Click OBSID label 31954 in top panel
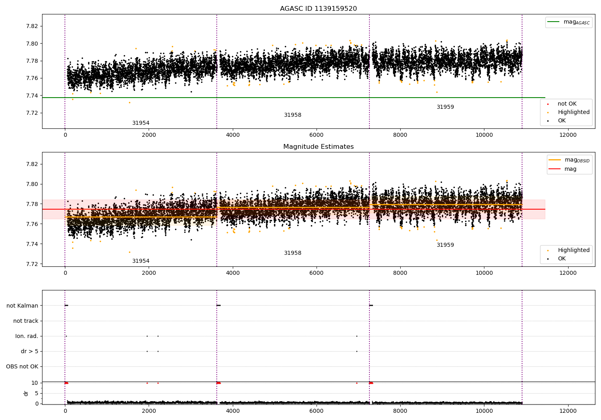This screenshot has height=420, width=601. (141, 123)
